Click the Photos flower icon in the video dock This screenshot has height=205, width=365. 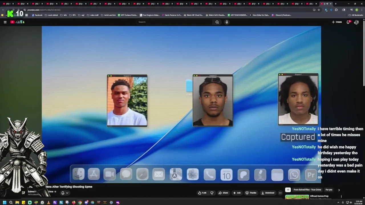pyautogui.click(x=193, y=175)
